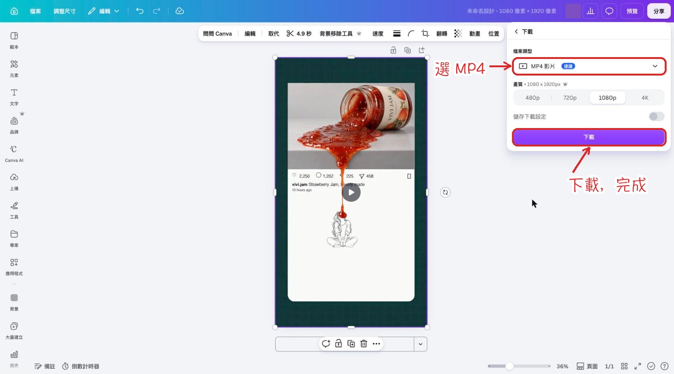The height and width of the screenshot is (374, 674).
Task: Click the 分享 share button
Action: [659, 11]
